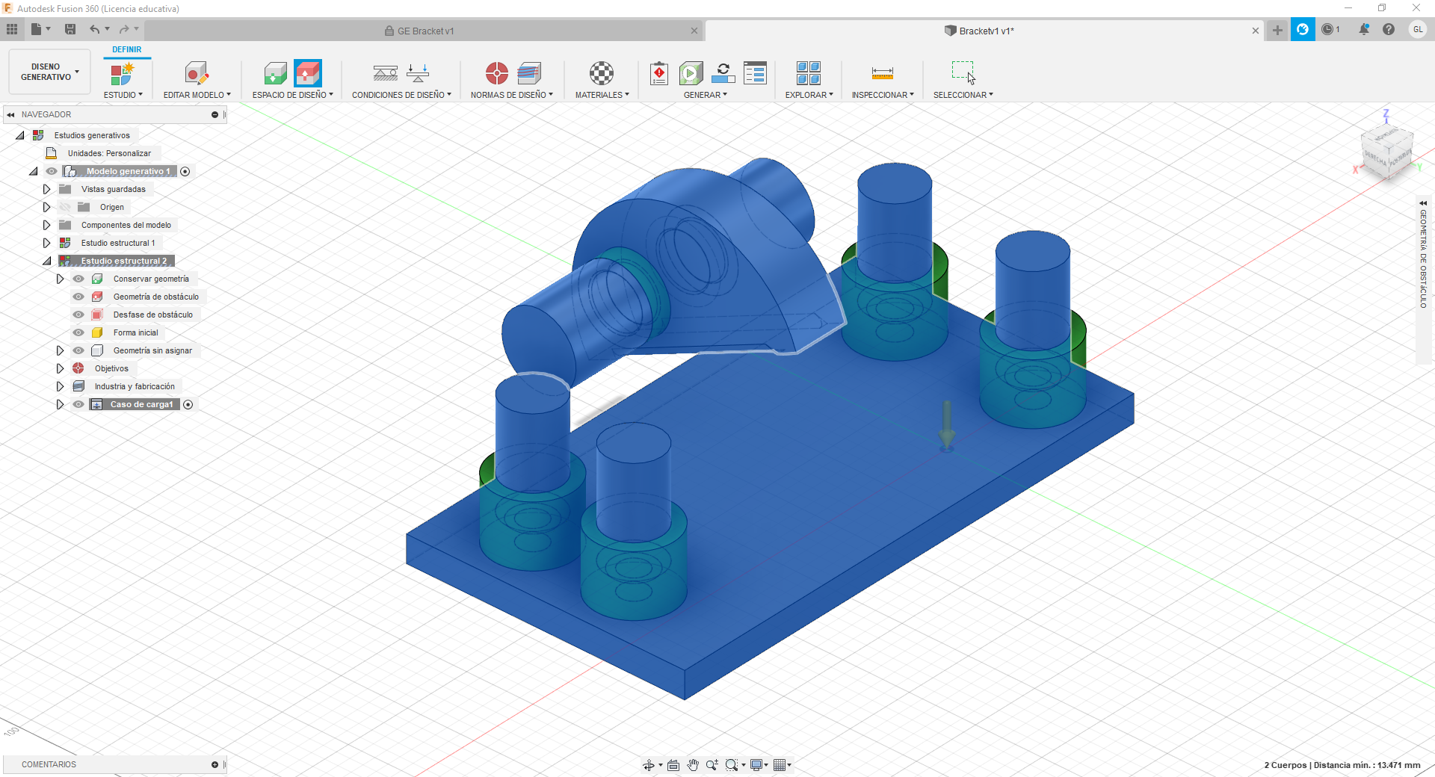Open the Normas de Diseño dropdown menu
Screen dimensions: 1435x777
[x=511, y=95]
